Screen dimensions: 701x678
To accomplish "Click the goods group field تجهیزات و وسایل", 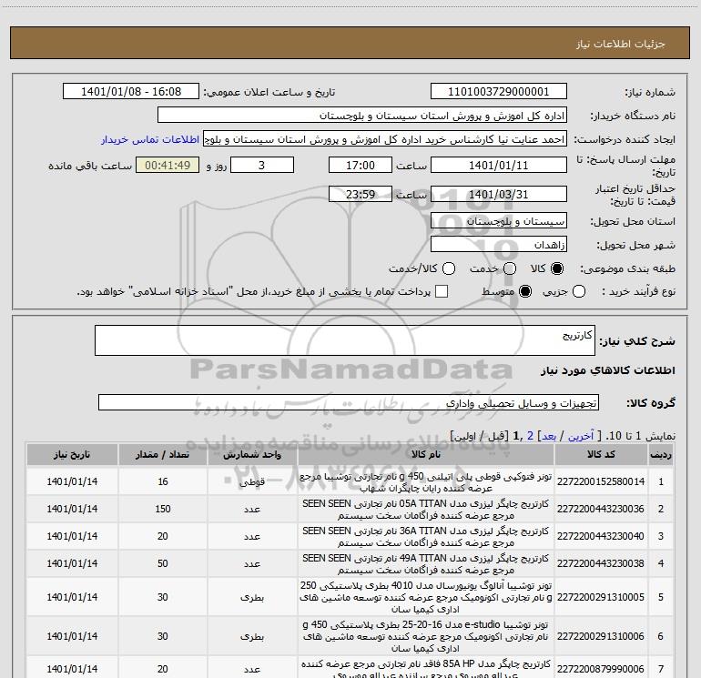I will click(x=349, y=402).
